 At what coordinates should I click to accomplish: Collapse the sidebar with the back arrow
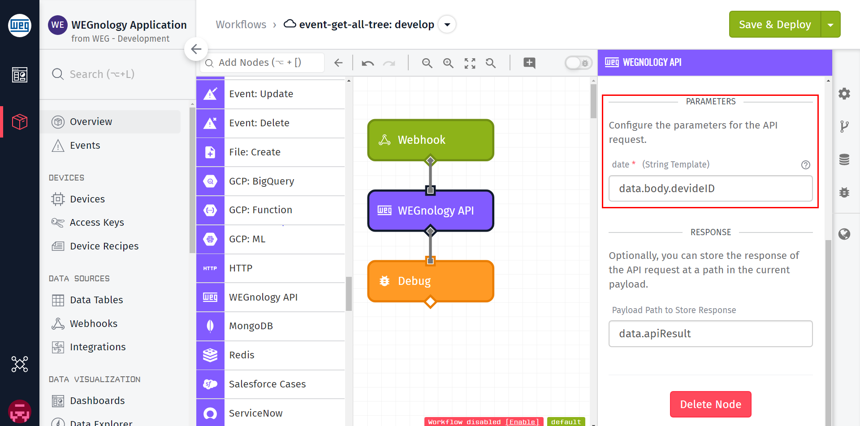[x=196, y=49]
